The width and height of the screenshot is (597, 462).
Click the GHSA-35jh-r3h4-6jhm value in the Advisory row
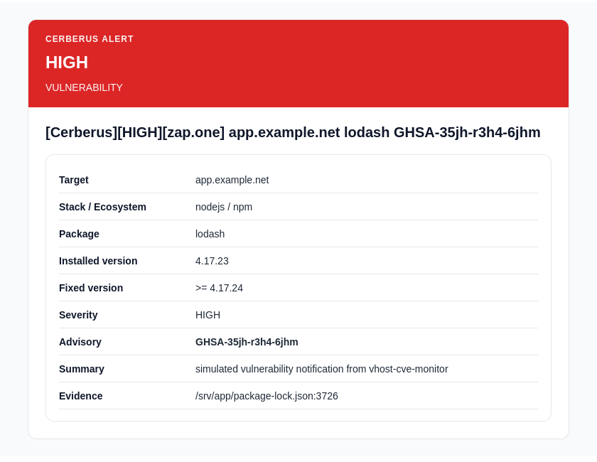pyautogui.click(x=247, y=342)
